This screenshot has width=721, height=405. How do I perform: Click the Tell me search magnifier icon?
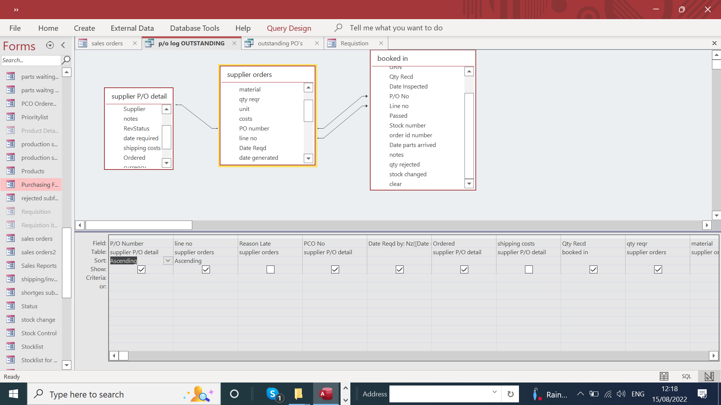[338, 28]
